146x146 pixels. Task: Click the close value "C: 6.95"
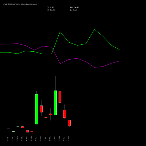(x=51, y=8)
